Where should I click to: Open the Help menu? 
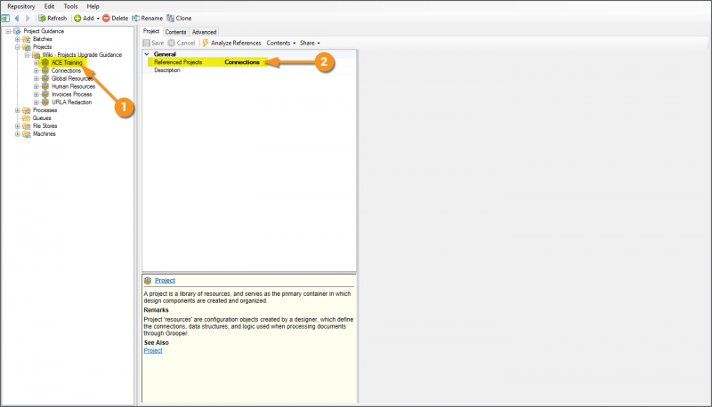(x=93, y=6)
